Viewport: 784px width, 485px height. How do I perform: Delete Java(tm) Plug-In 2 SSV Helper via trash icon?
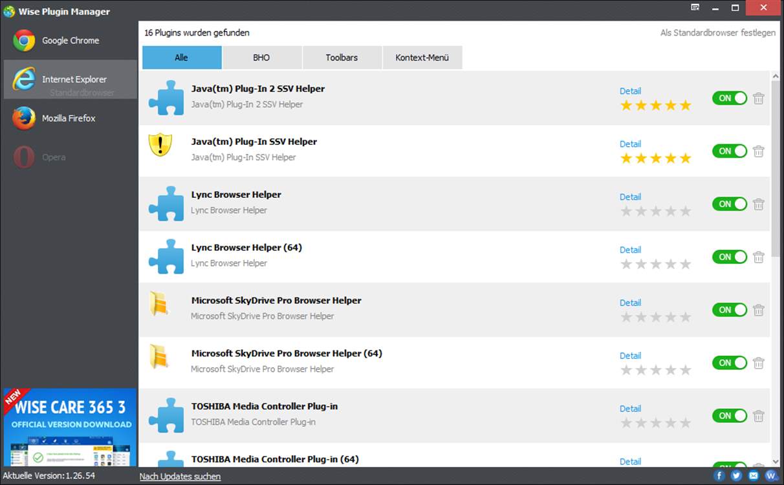click(x=759, y=98)
